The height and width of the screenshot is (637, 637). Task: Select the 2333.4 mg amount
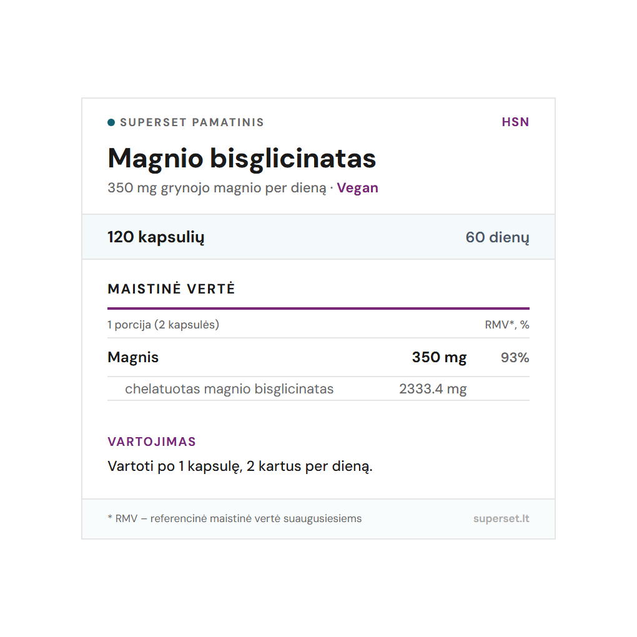(433, 389)
